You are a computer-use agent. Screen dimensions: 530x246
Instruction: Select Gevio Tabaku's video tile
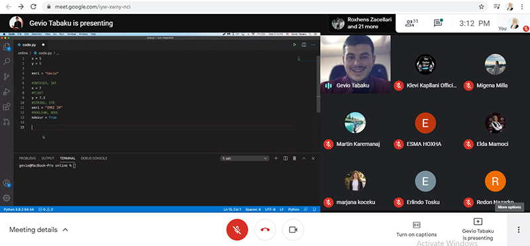coord(356,64)
